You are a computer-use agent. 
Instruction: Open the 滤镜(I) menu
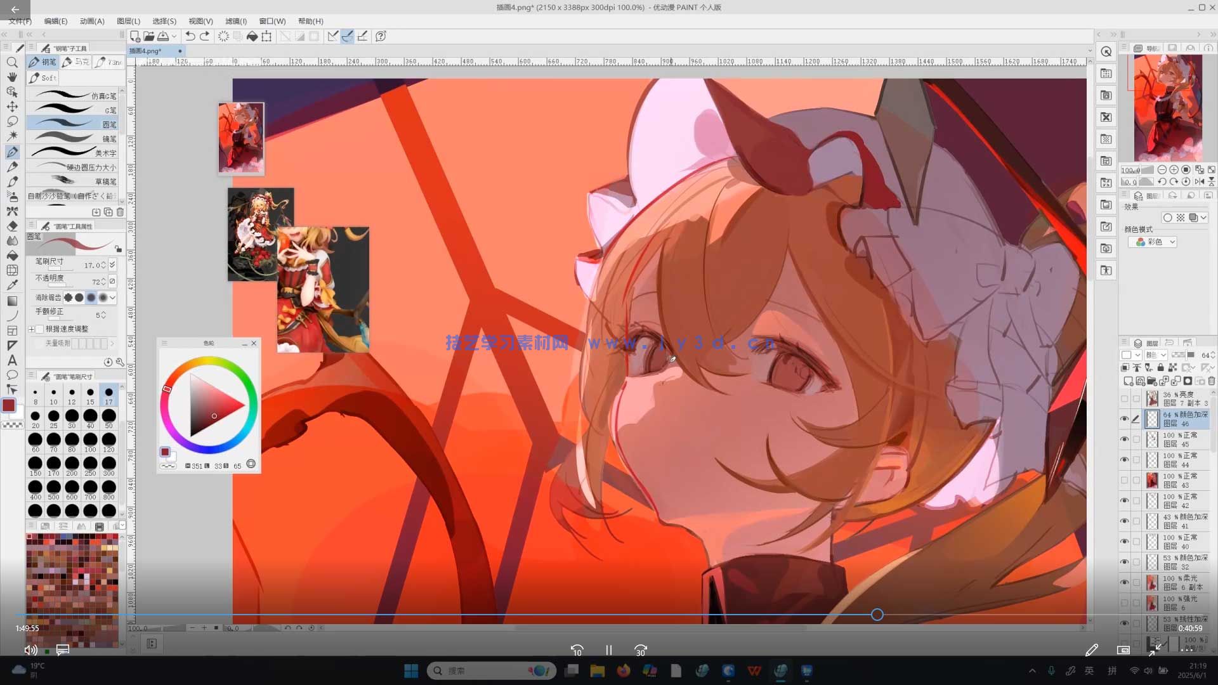pos(236,21)
